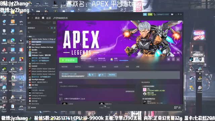Open friends and chat icon
Screen dimensions: 215x121
tap(179, 108)
